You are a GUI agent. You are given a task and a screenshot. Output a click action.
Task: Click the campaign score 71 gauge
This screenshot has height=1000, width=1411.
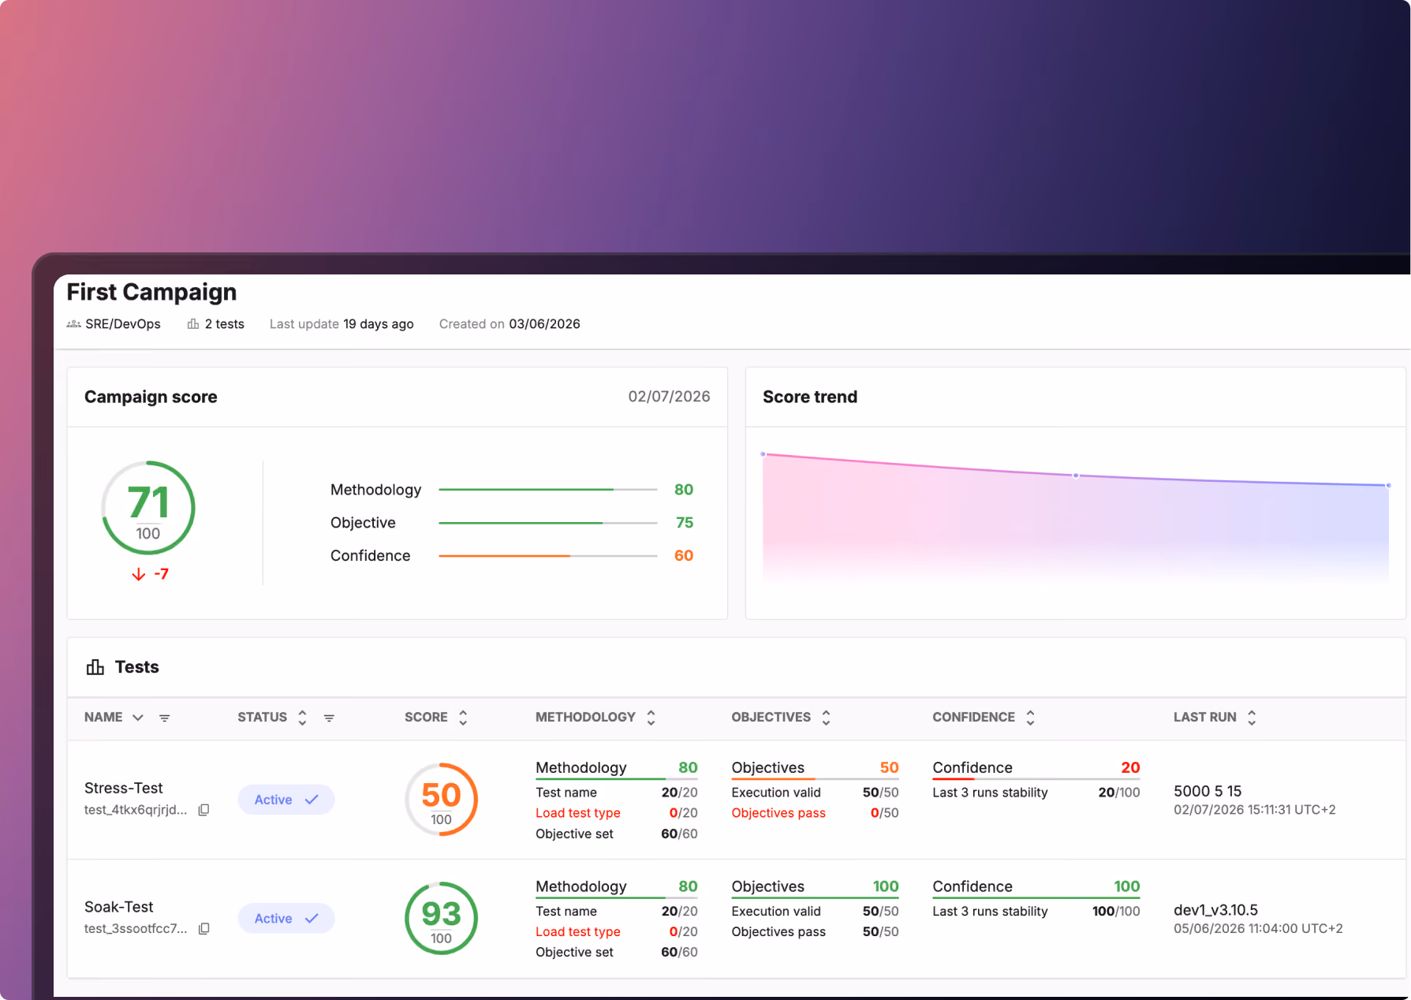[148, 508]
